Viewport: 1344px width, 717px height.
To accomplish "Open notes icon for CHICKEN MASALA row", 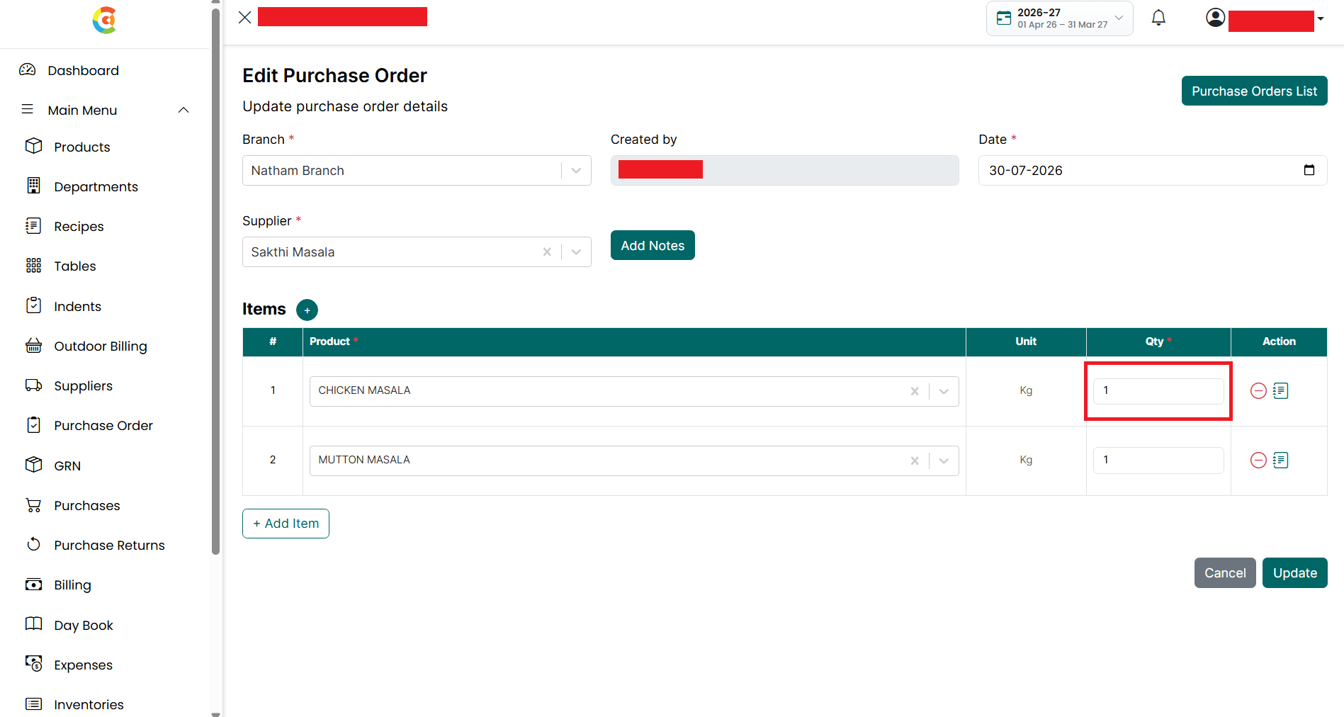I will [1280, 390].
